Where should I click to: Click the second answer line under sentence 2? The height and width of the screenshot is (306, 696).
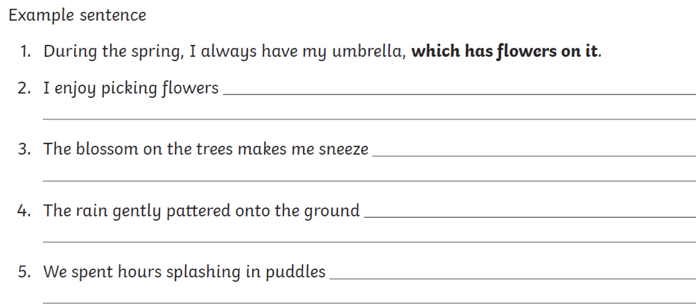[369, 119]
